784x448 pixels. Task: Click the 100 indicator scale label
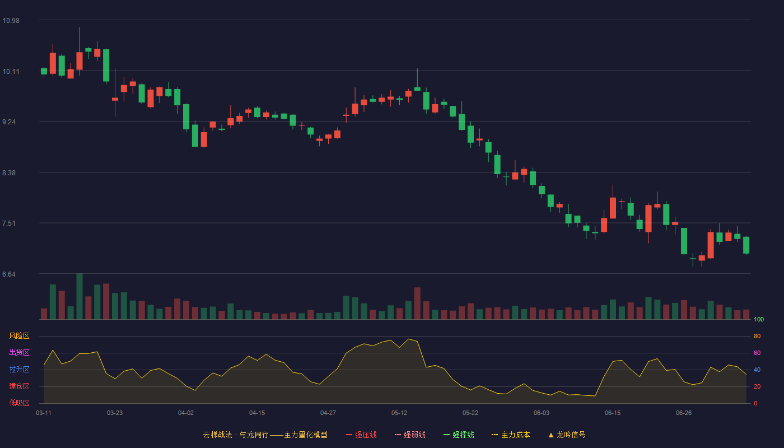(759, 320)
